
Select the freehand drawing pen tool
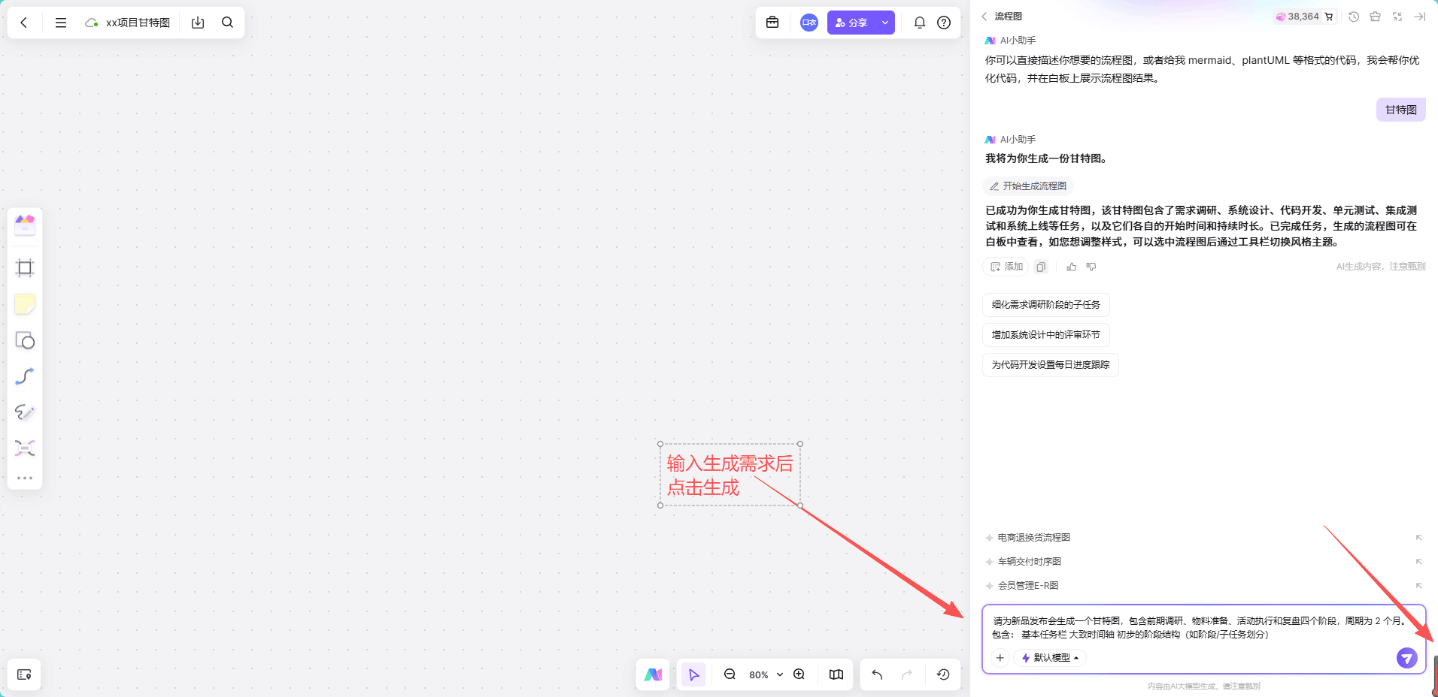pyautogui.click(x=25, y=412)
